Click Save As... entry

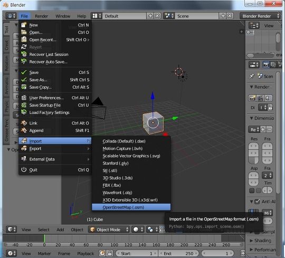point(55,80)
